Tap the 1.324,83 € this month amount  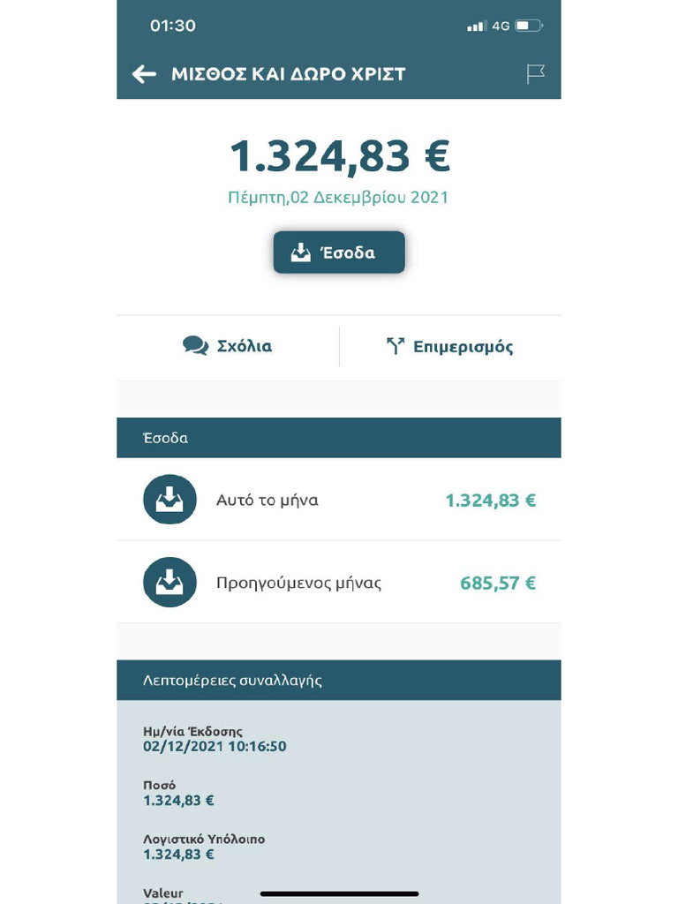[490, 501]
